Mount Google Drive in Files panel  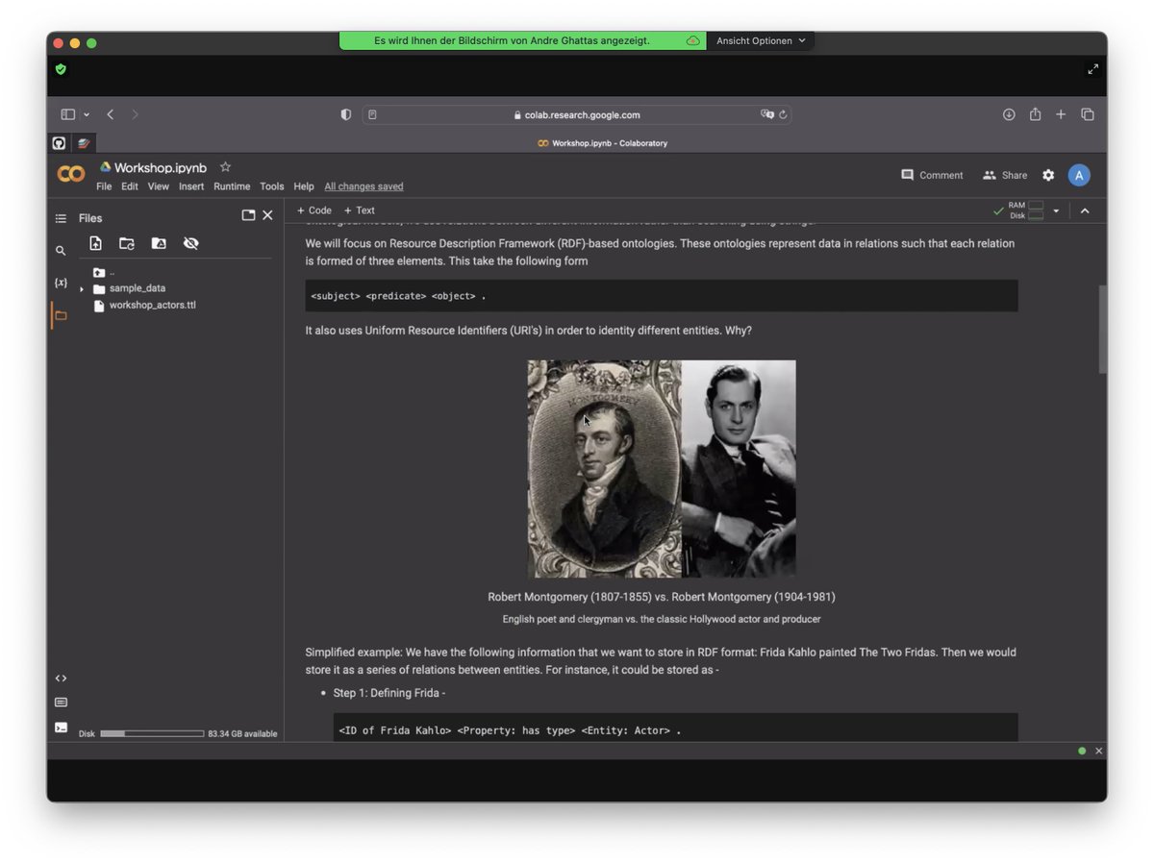pyautogui.click(x=159, y=243)
